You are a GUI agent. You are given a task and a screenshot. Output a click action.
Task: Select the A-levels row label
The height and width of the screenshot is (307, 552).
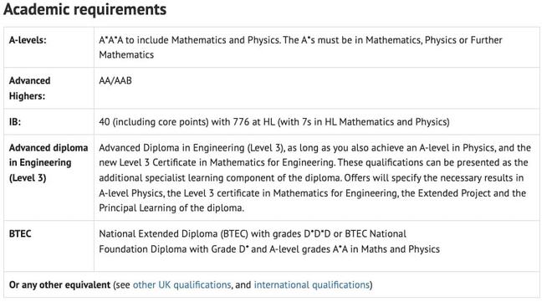(28, 40)
